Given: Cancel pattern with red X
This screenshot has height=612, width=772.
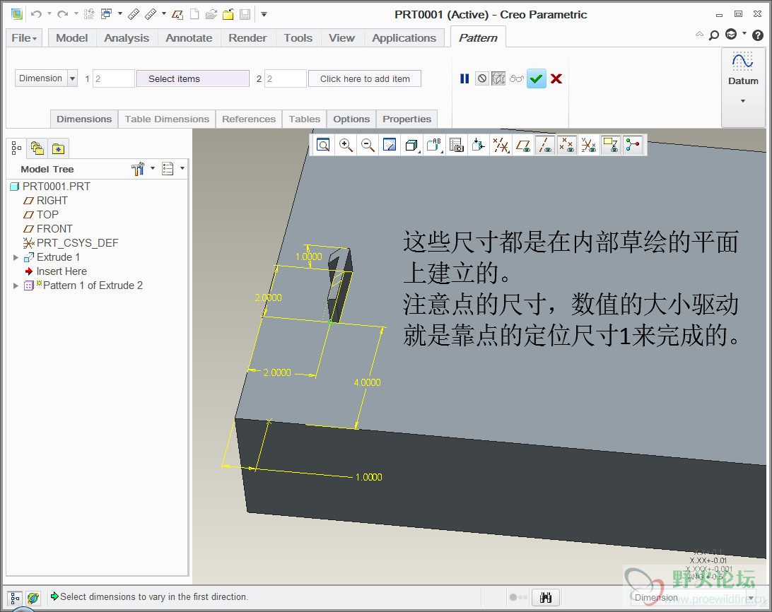Looking at the screenshot, I should coord(556,78).
